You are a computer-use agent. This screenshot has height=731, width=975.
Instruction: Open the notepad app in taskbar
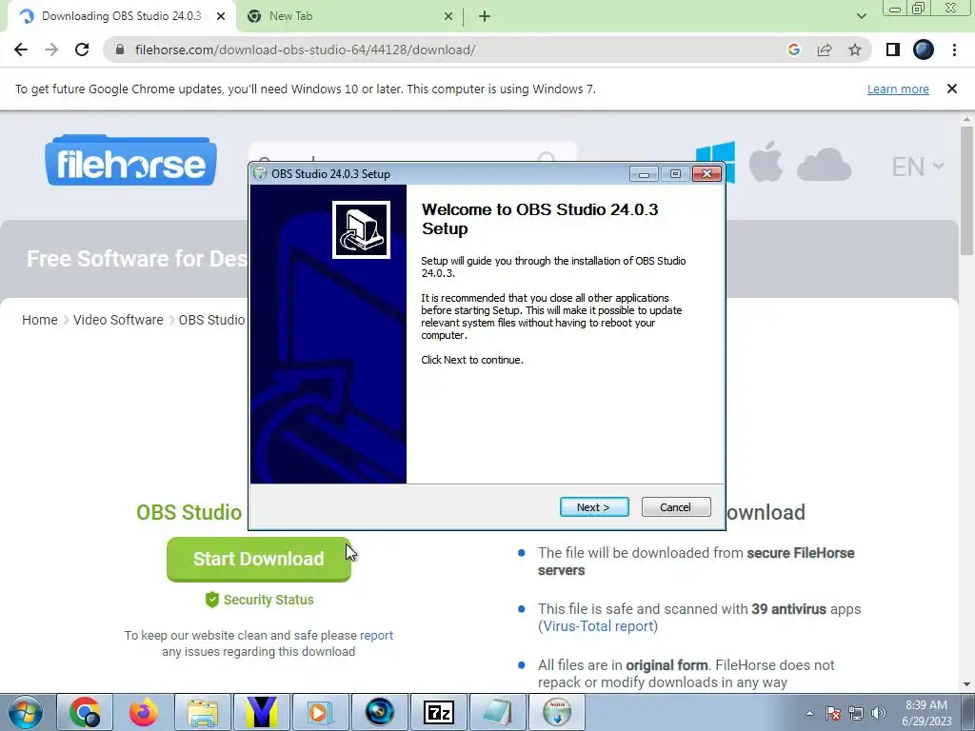[498, 712]
